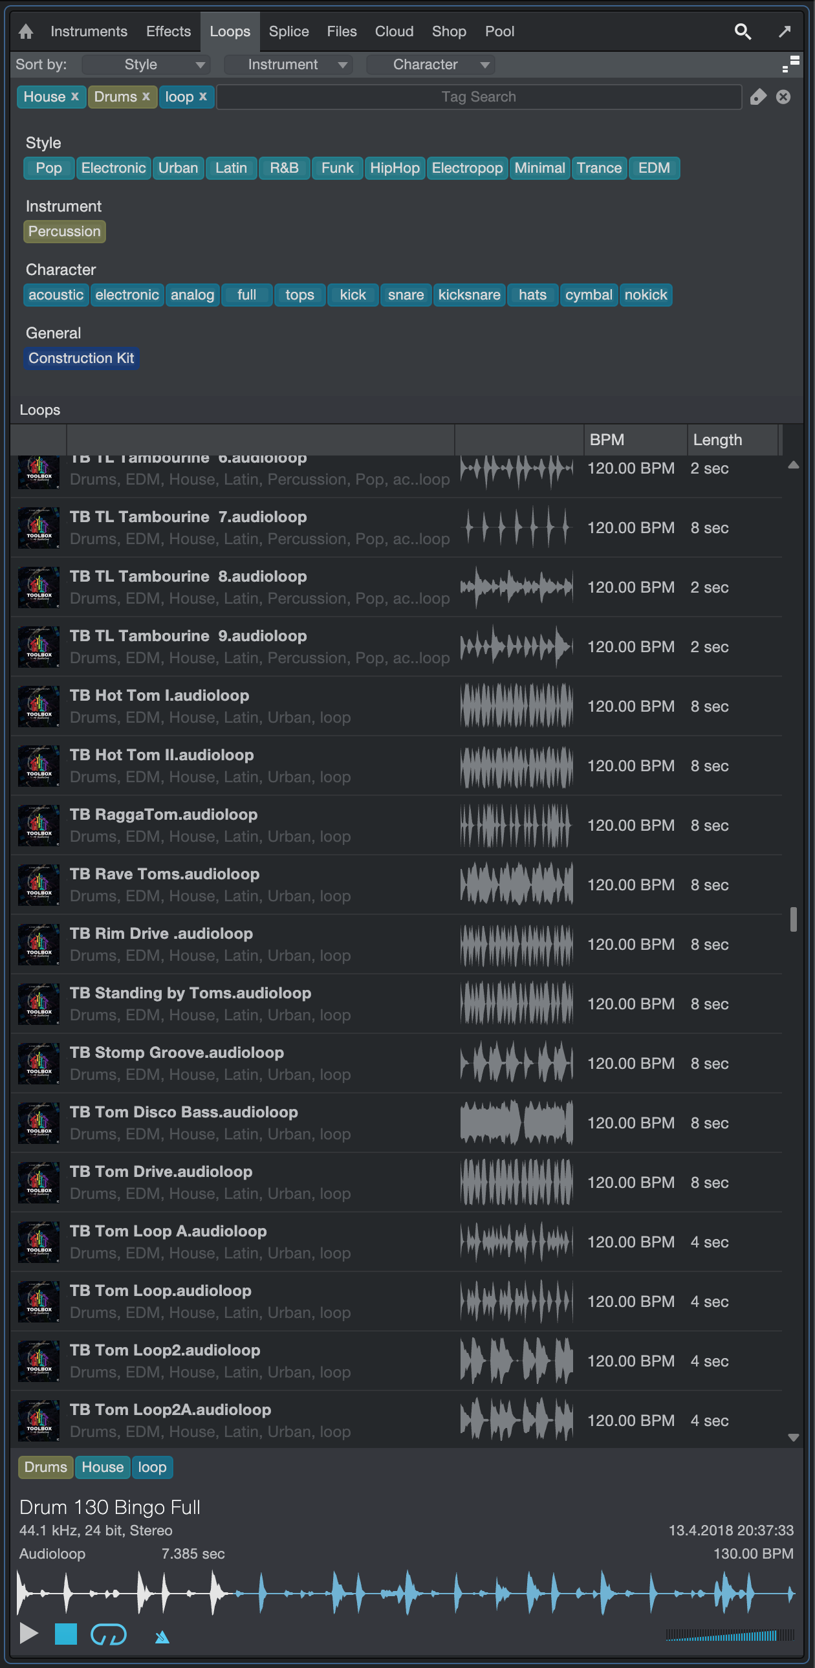Image resolution: width=815 pixels, height=1668 pixels.
Task: Open the Cloud tab
Action: [394, 31]
